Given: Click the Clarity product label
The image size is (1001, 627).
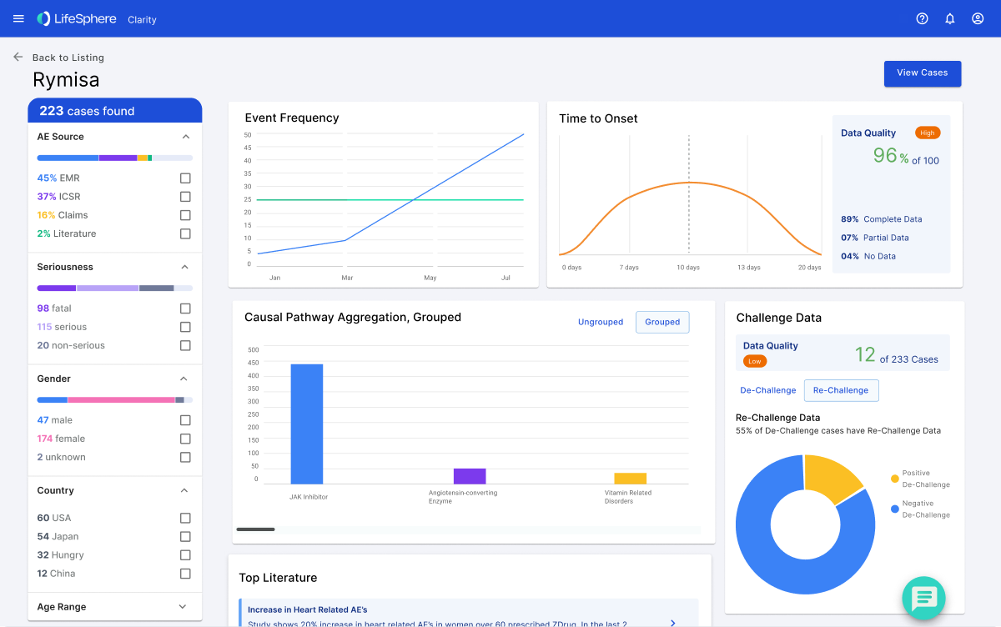Looking at the screenshot, I should click(x=142, y=19).
